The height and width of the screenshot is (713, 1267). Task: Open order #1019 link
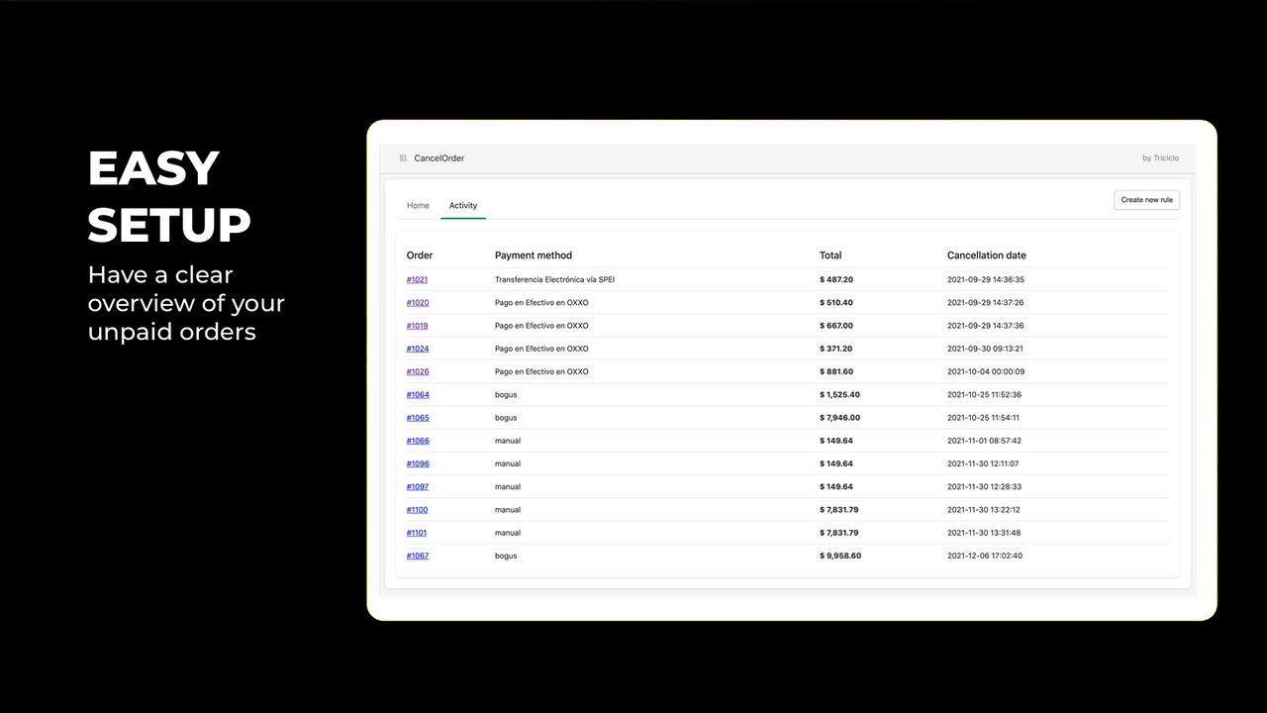[417, 326]
